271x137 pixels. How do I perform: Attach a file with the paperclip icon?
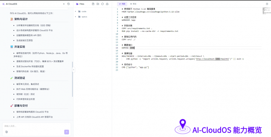(6, 132)
